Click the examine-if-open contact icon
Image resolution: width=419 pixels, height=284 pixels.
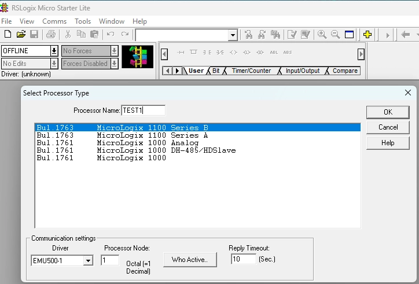[220, 53]
